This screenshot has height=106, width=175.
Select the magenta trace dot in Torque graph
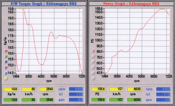click(6, 67)
